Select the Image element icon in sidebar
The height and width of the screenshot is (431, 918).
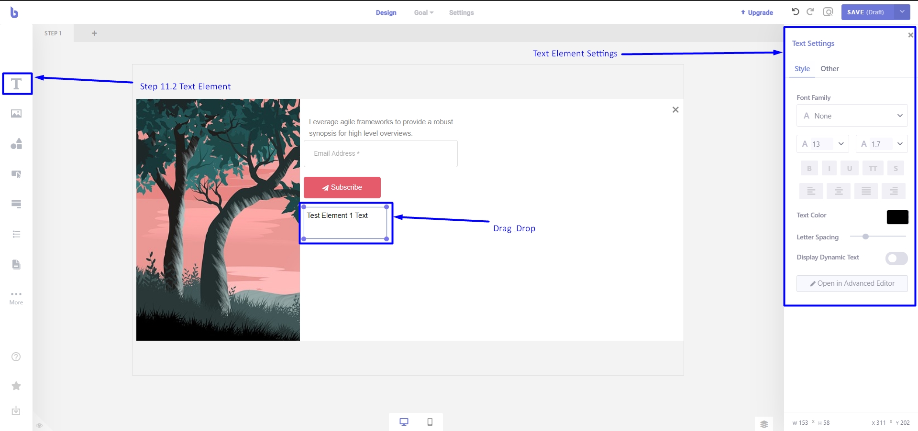(x=16, y=114)
